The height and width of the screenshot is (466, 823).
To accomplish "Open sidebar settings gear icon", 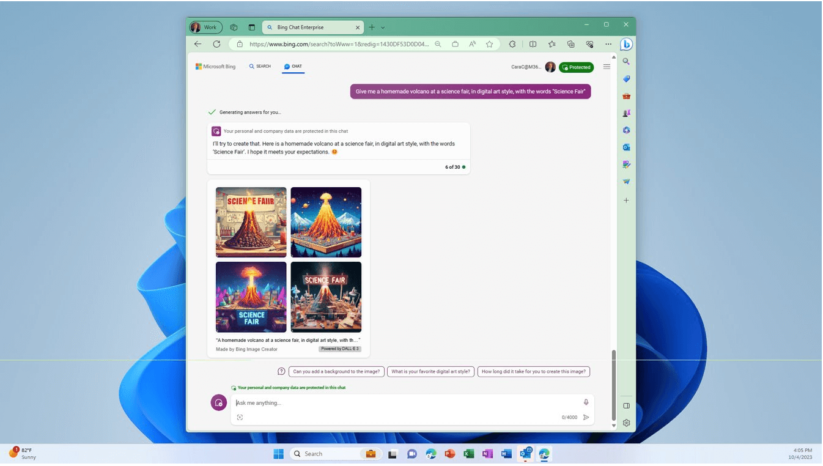I will point(626,423).
